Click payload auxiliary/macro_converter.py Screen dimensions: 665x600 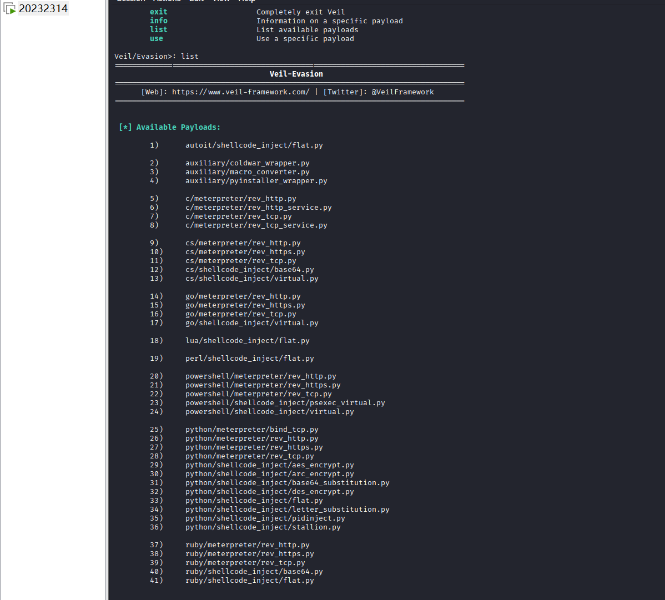(x=247, y=172)
